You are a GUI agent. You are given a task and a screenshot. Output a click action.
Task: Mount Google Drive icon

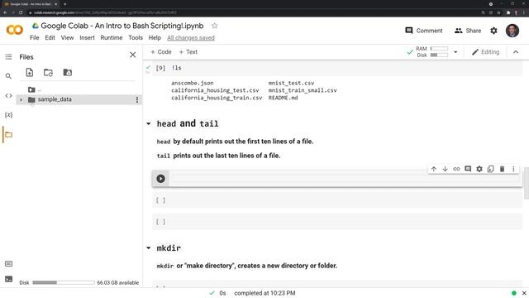pyautogui.click(x=68, y=72)
